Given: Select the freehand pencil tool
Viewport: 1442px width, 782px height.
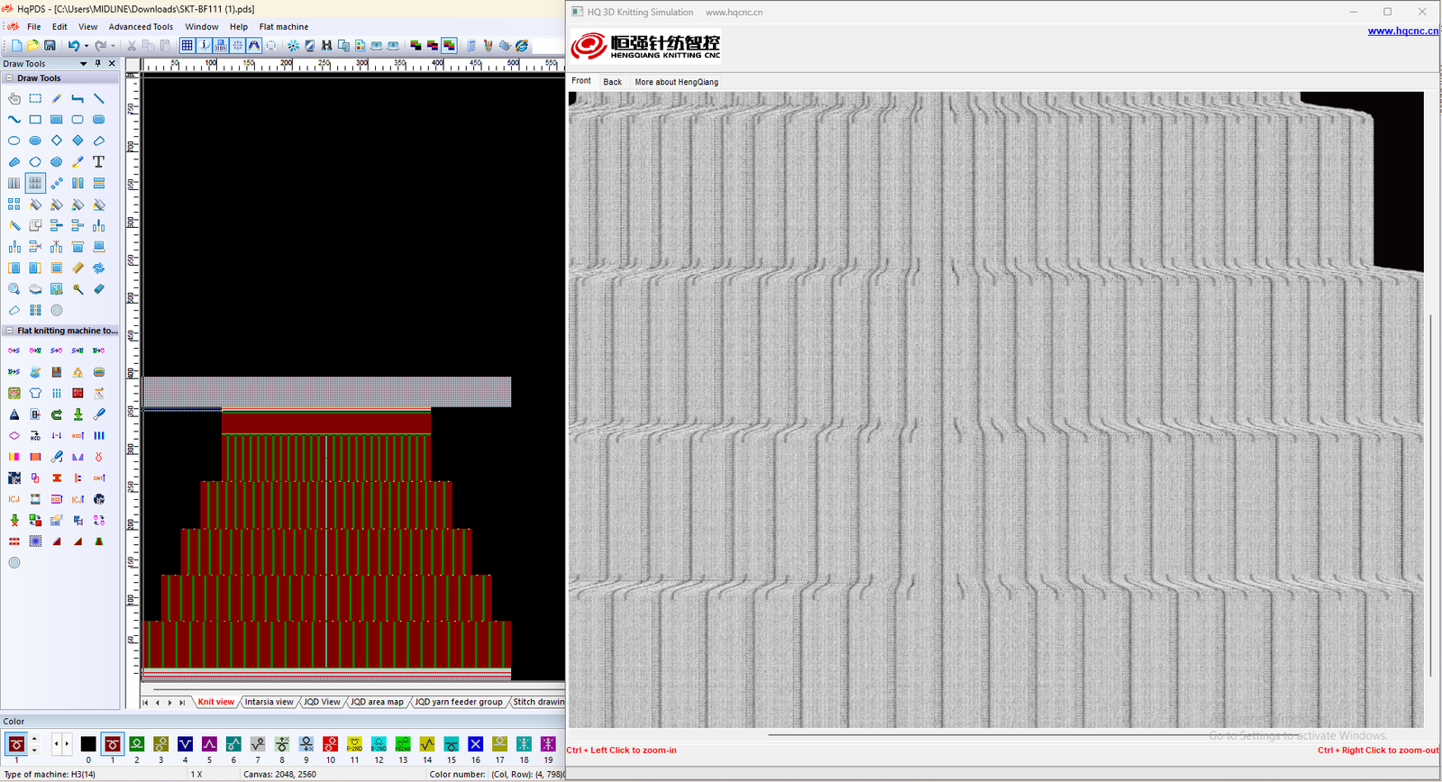Looking at the screenshot, I should (57, 98).
